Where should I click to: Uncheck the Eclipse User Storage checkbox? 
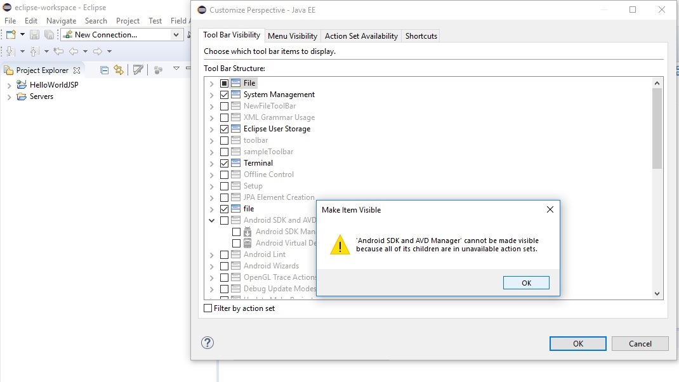(x=224, y=129)
